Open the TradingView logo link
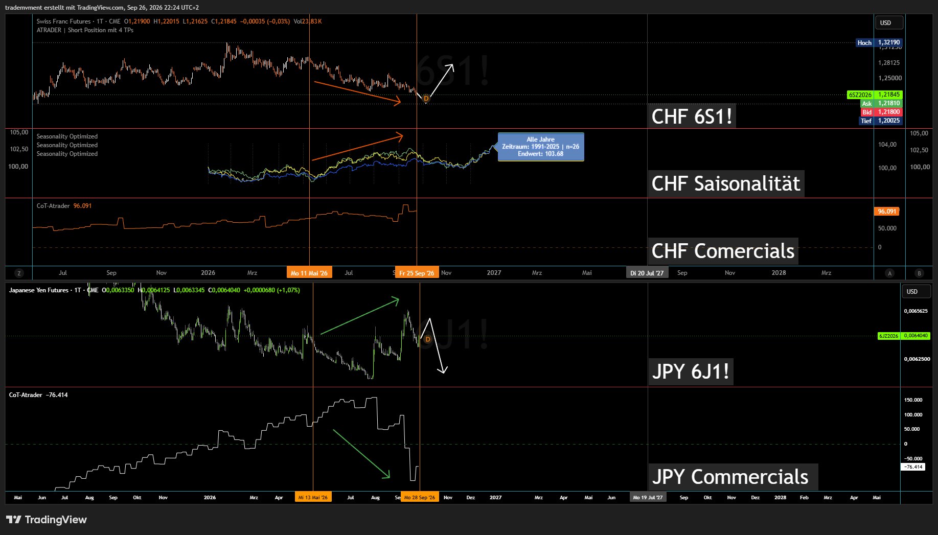 coord(47,520)
